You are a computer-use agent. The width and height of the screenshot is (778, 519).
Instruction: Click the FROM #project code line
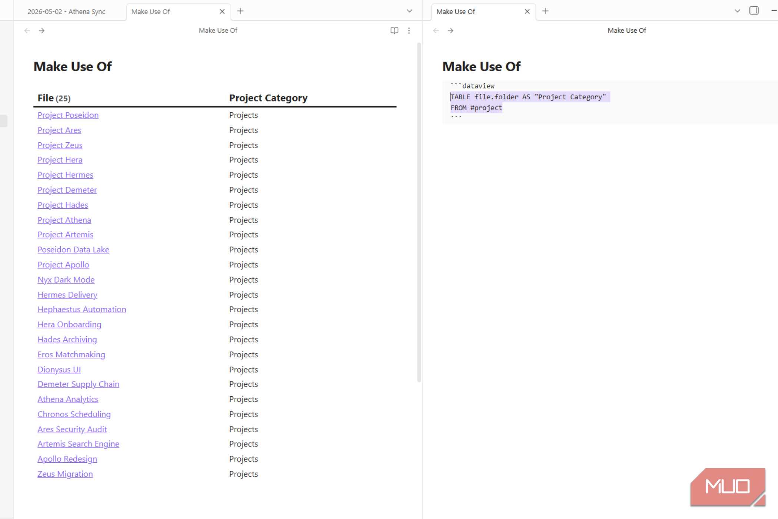(476, 108)
